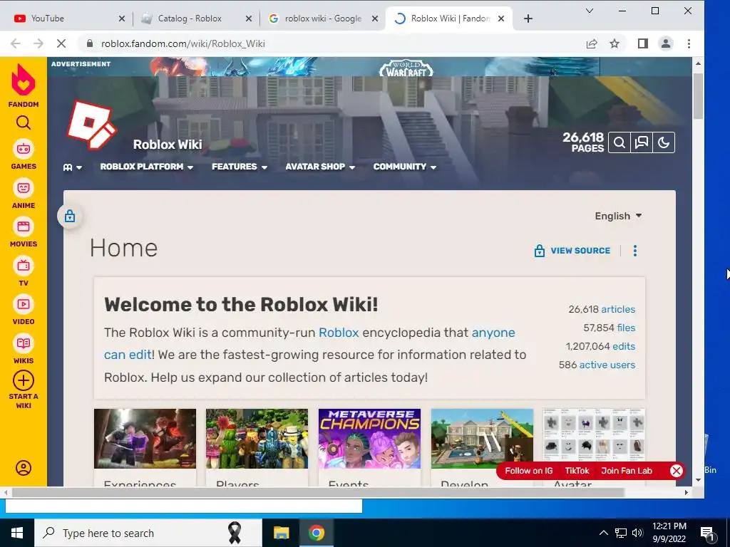730x547 pixels.
Task: Follow the Roblox encyclopedia link
Action: pos(339,333)
